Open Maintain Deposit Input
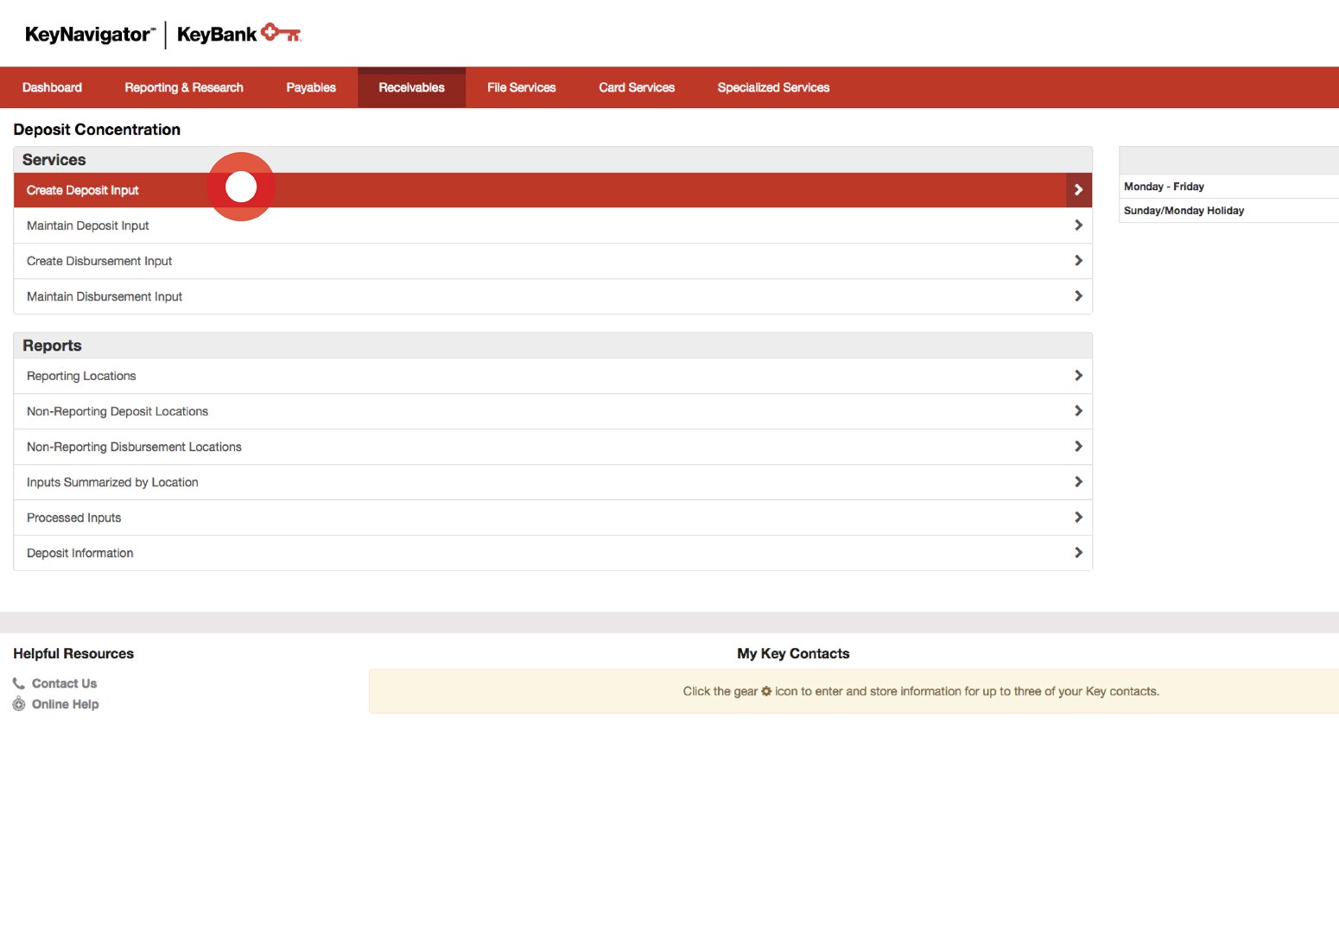This screenshot has width=1339, height=939. click(88, 225)
